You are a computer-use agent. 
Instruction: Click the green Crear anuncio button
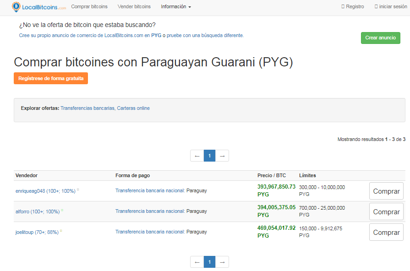(381, 38)
